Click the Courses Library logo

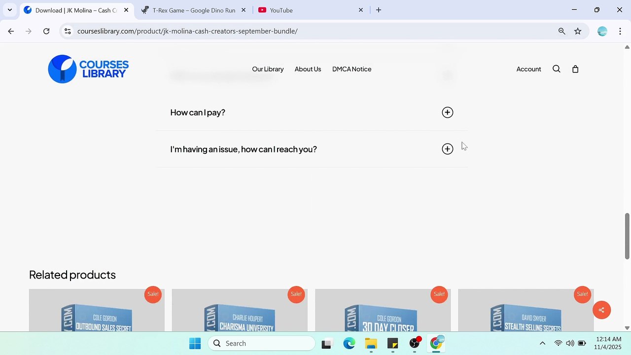tap(88, 69)
